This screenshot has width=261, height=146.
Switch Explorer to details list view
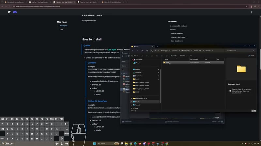(253, 111)
